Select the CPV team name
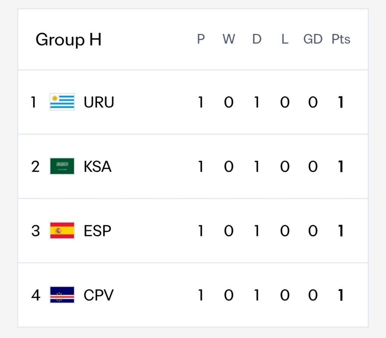This screenshot has width=386, height=338. [98, 295]
